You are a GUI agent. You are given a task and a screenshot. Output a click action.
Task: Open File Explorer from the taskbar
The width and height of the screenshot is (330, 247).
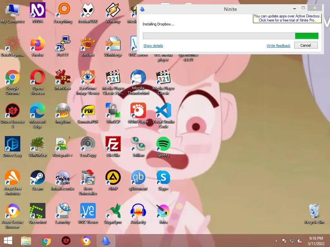point(26,241)
